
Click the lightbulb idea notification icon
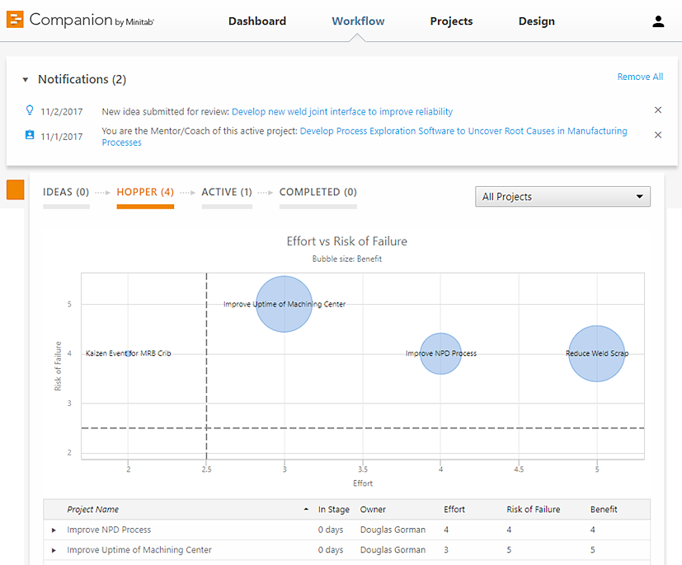[30, 110]
